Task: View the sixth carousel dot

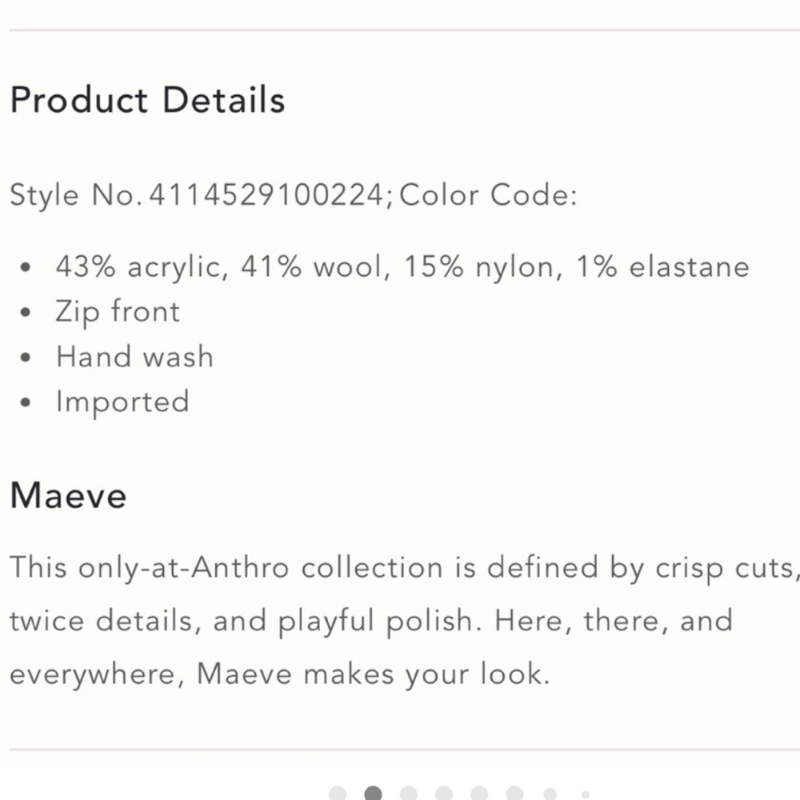Action: click(514, 794)
